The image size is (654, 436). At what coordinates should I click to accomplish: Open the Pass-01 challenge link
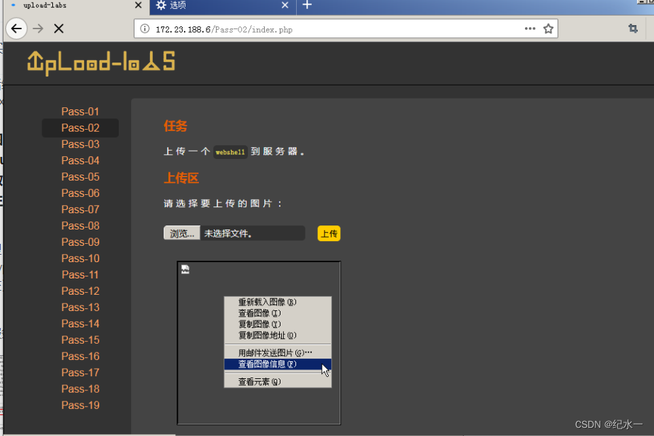click(79, 111)
